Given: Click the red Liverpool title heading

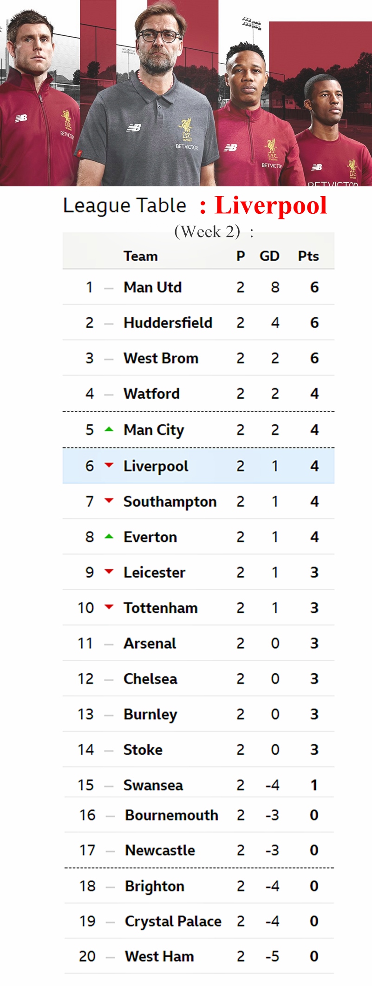Looking at the screenshot, I should pyautogui.click(x=271, y=206).
